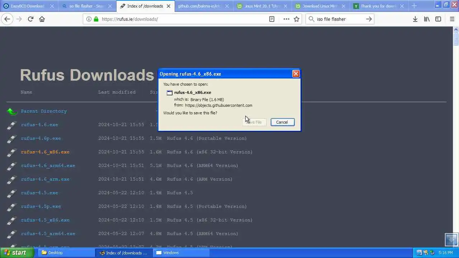Download rufus-4.5.exe link
The height and width of the screenshot is (258, 459).
39,193
